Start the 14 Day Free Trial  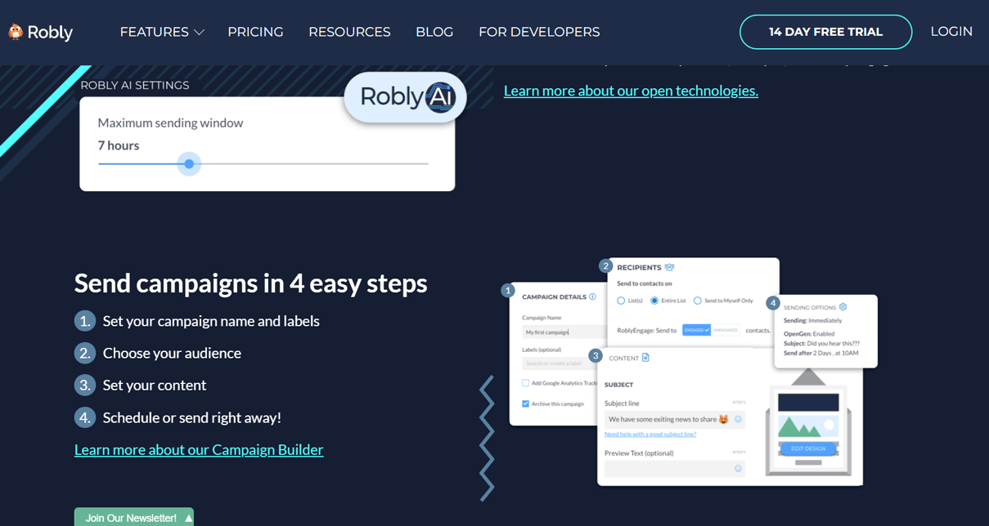point(825,32)
